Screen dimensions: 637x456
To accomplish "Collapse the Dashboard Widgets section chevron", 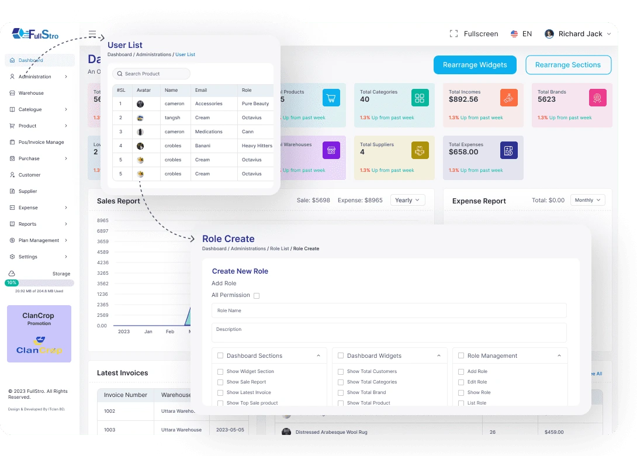I will coord(439,355).
